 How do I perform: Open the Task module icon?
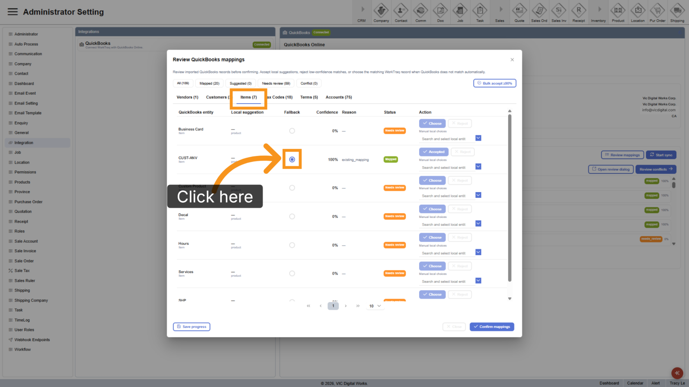(480, 12)
